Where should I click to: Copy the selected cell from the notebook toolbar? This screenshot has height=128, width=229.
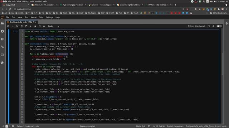(x=22, y=26)
